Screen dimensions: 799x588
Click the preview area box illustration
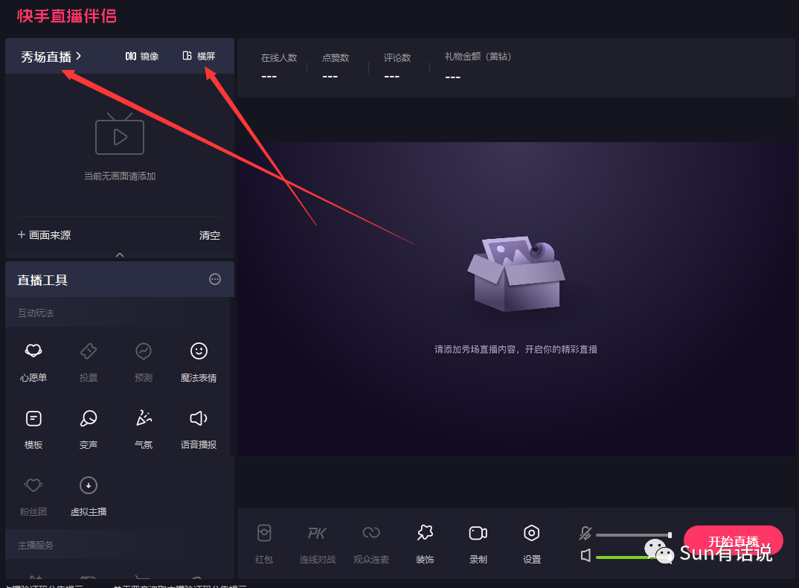pos(516,273)
